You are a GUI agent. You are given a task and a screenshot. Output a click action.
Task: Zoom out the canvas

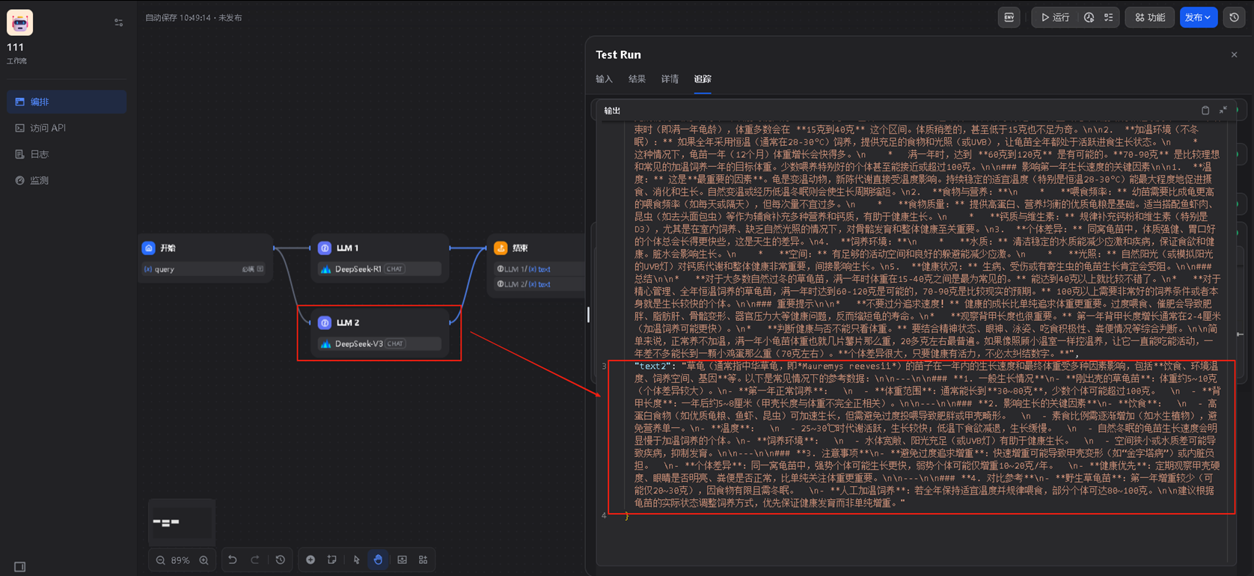[x=160, y=560]
